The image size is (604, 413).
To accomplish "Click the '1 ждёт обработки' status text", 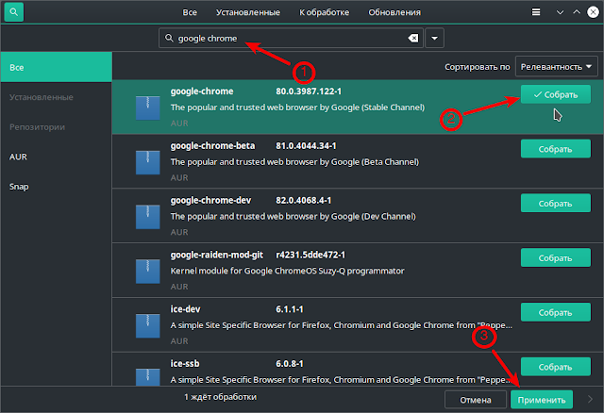I will tap(220, 397).
